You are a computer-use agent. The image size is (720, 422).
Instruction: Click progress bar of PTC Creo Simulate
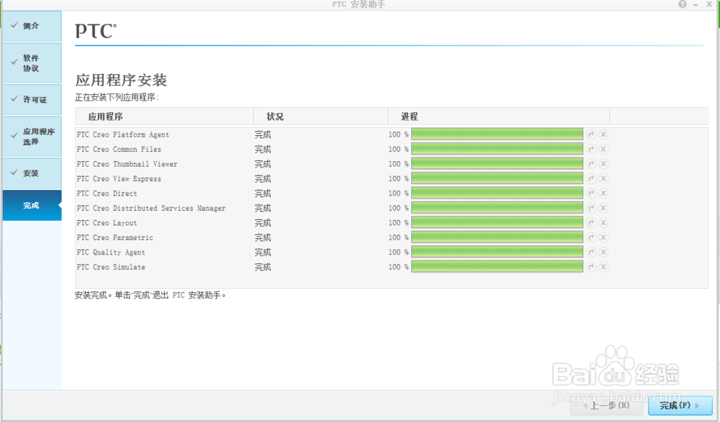497,267
